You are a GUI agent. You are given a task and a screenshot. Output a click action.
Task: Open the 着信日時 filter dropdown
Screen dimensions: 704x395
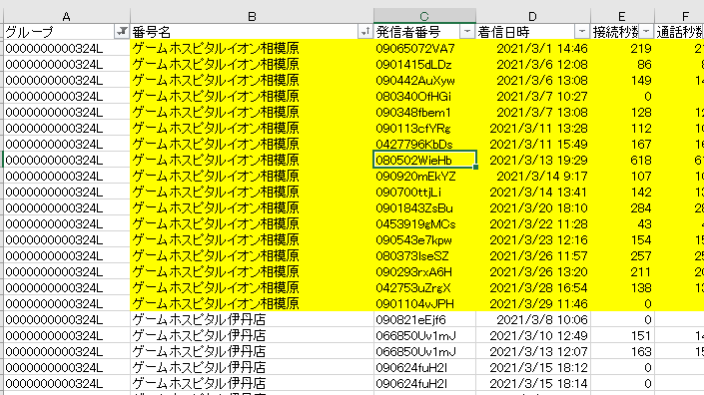coord(582,32)
